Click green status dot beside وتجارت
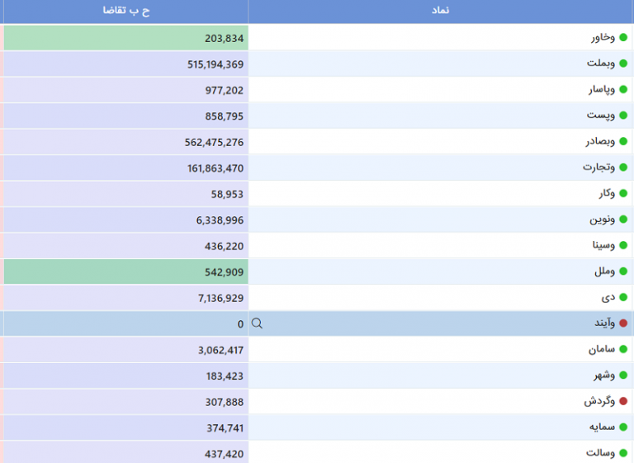Viewport: 634px width, 463px height. (x=623, y=167)
